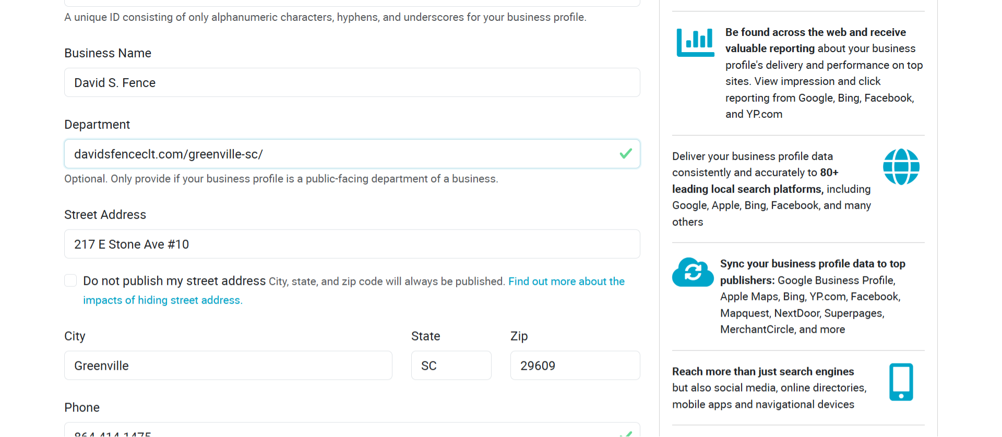Click the 'Do not publish my street address' label
Image resolution: width=1002 pixels, height=437 pixels.
point(174,281)
